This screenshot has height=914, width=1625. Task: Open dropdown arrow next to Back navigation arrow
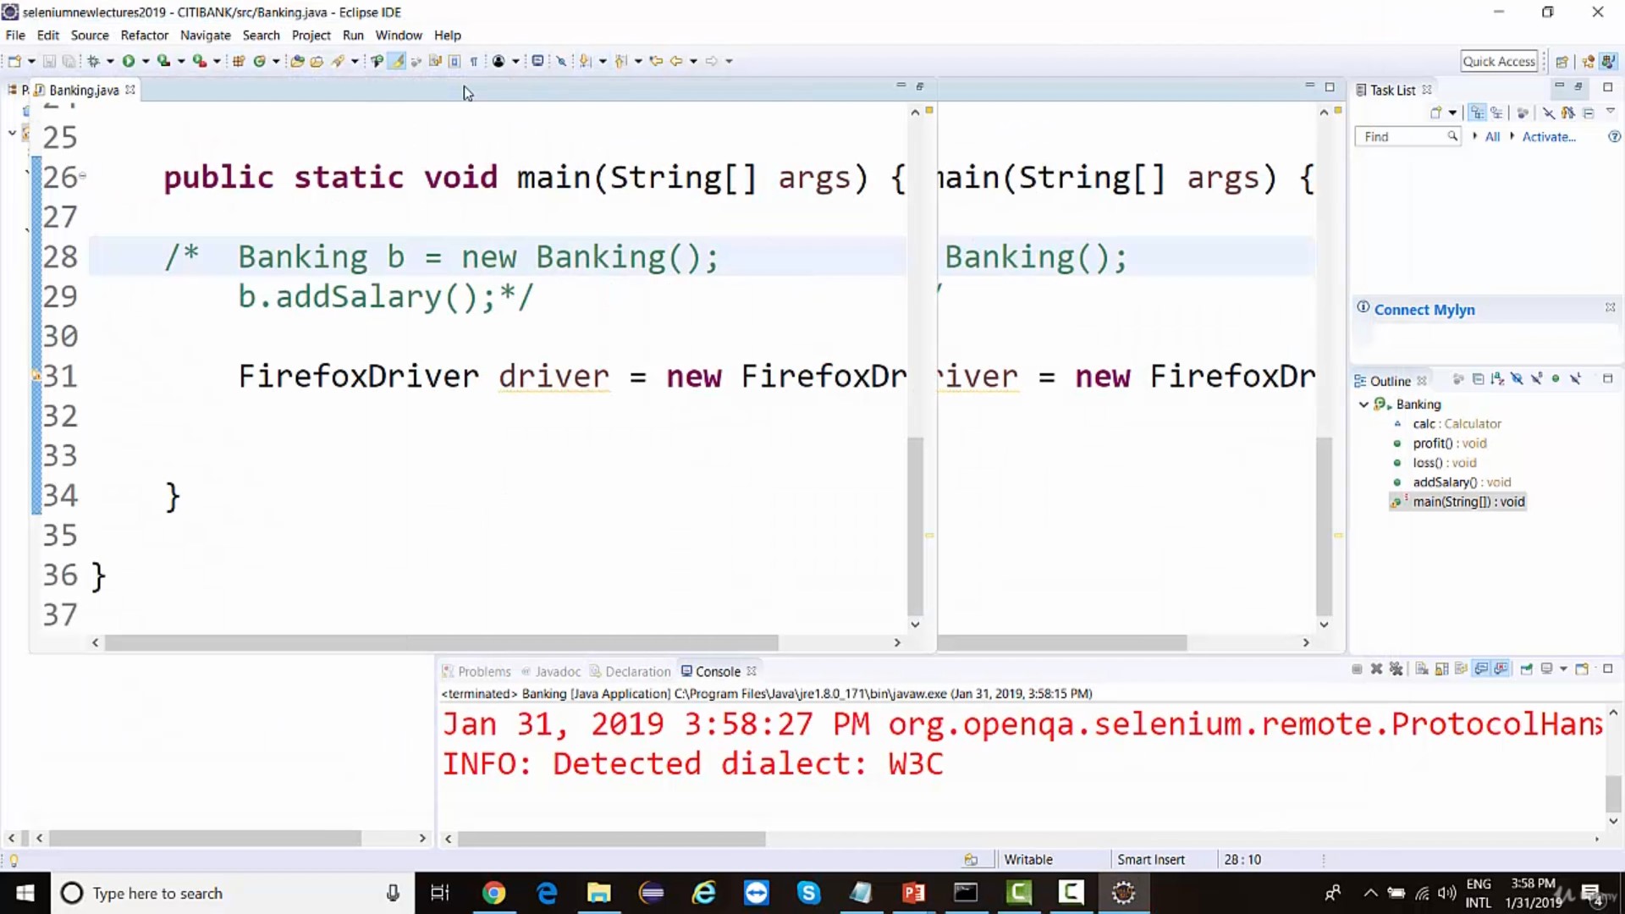(693, 61)
